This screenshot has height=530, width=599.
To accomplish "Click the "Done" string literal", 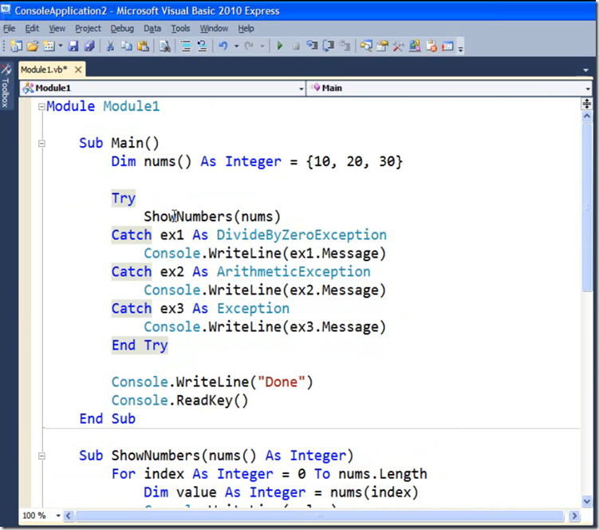I will [x=282, y=382].
